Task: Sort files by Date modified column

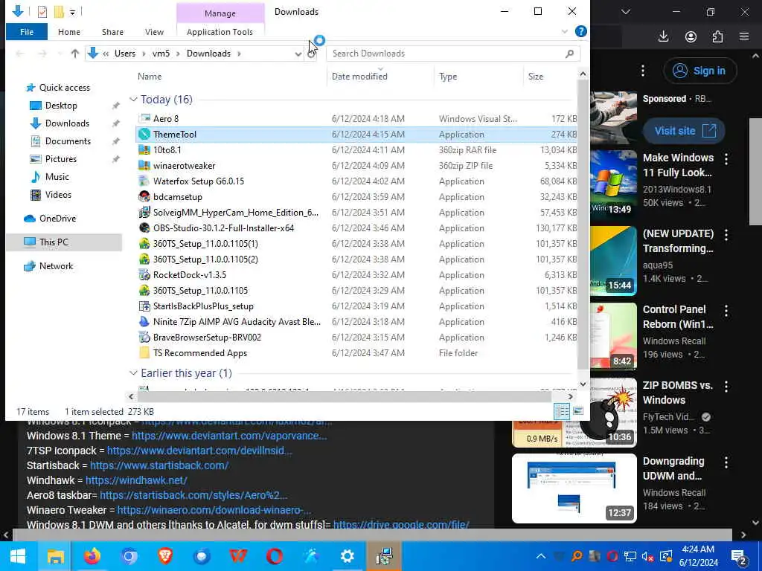Action: pos(359,77)
